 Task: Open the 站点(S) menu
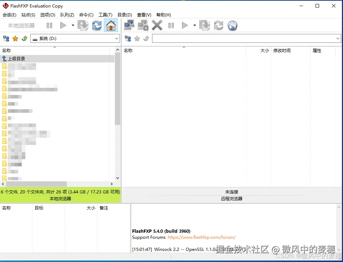(x=28, y=15)
